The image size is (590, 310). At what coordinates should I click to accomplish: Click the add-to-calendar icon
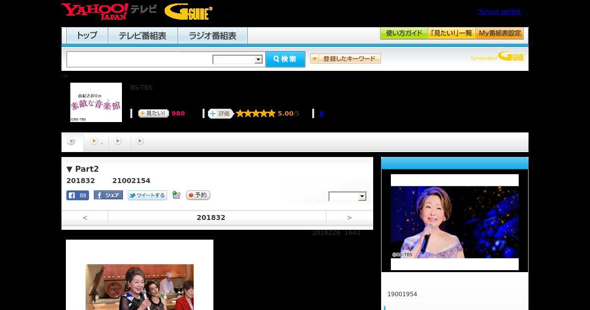point(177,195)
